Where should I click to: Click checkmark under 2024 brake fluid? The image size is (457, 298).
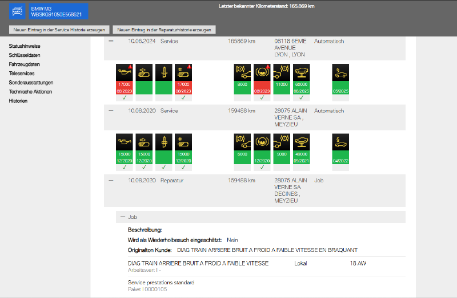coord(262,97)
